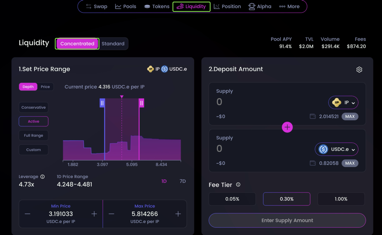Select the 7D price range

(x=182, y=181)
